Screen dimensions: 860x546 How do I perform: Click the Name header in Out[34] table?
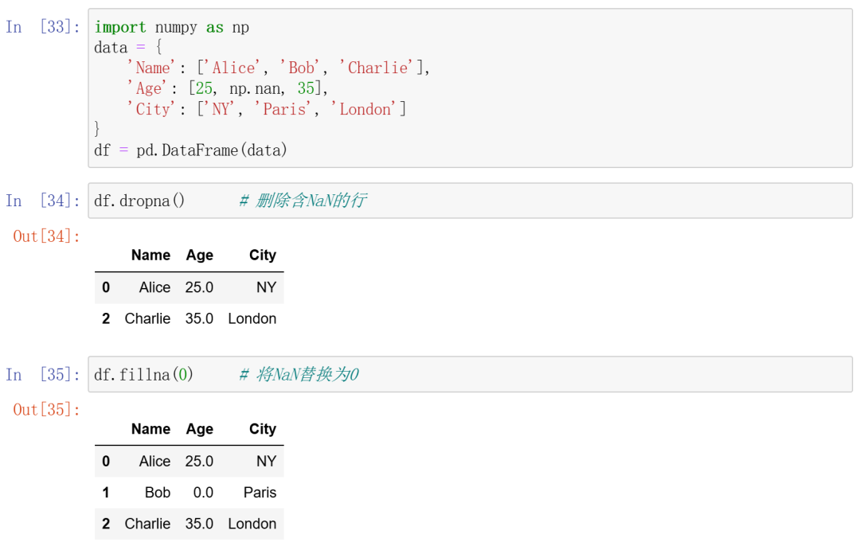(150, 255)
